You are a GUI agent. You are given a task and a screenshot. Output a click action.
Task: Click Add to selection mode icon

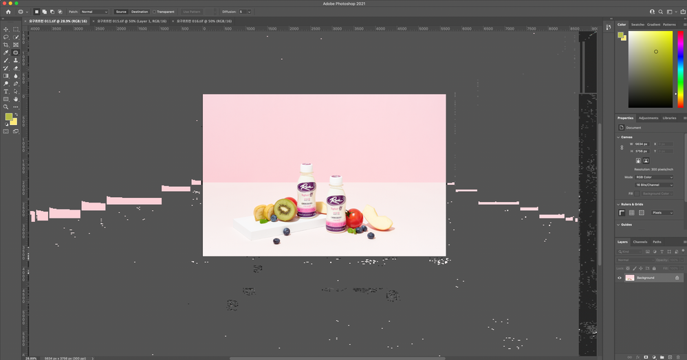(44, 12)
